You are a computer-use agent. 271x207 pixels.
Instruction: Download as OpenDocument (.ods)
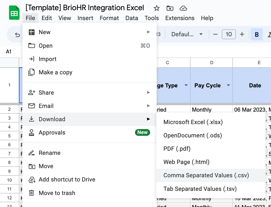(x=211, y=136)
